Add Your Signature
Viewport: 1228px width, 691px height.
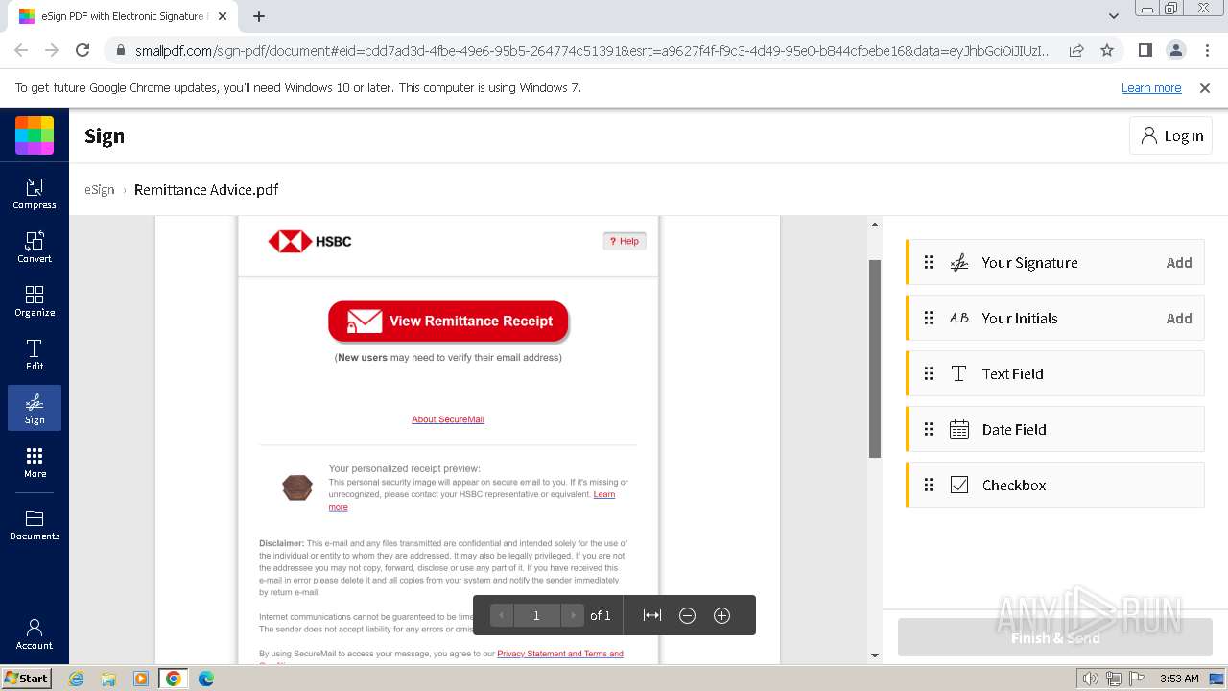(1179, 262)
